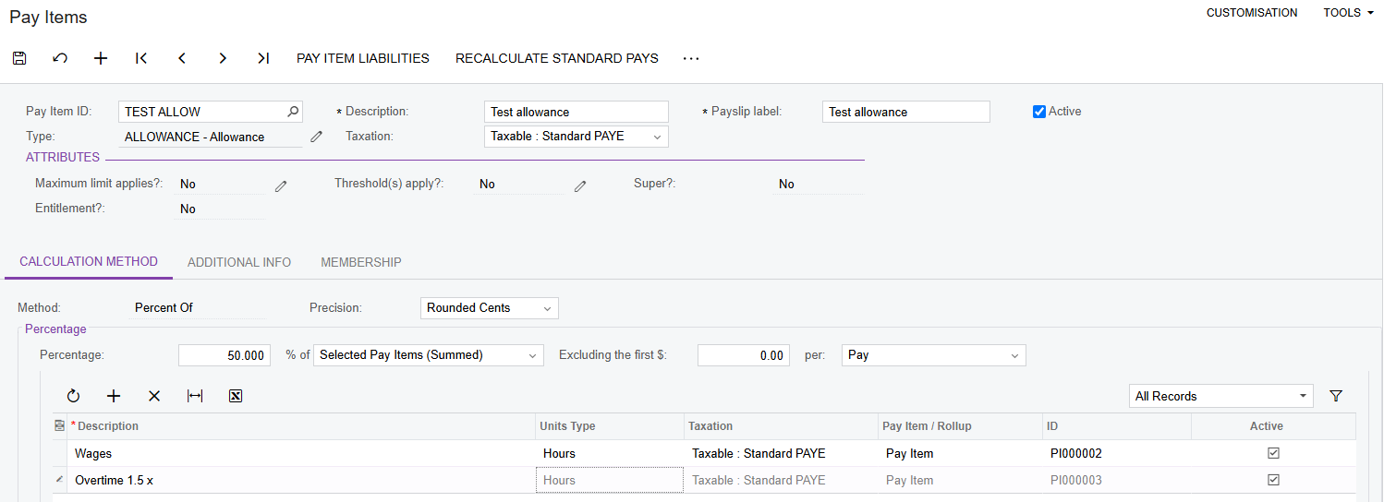Delete the selected grid row
The image size is (1384, 502).
click(x=154, y=396)
